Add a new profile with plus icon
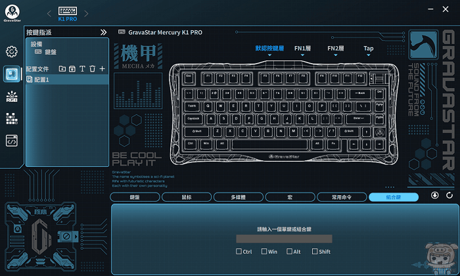Viewport: 460px width, 276px height. click(102, 68)
